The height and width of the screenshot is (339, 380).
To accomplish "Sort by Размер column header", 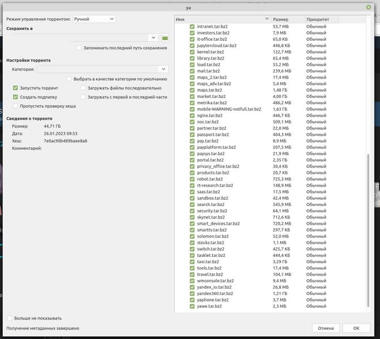I will pyautogui.click(x=288, y=19).
